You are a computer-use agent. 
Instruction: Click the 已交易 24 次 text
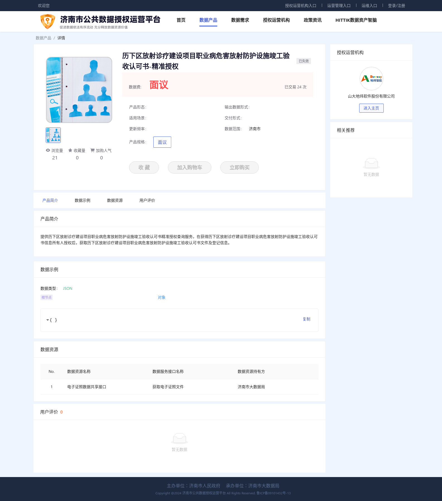click(x=295, y=87)
